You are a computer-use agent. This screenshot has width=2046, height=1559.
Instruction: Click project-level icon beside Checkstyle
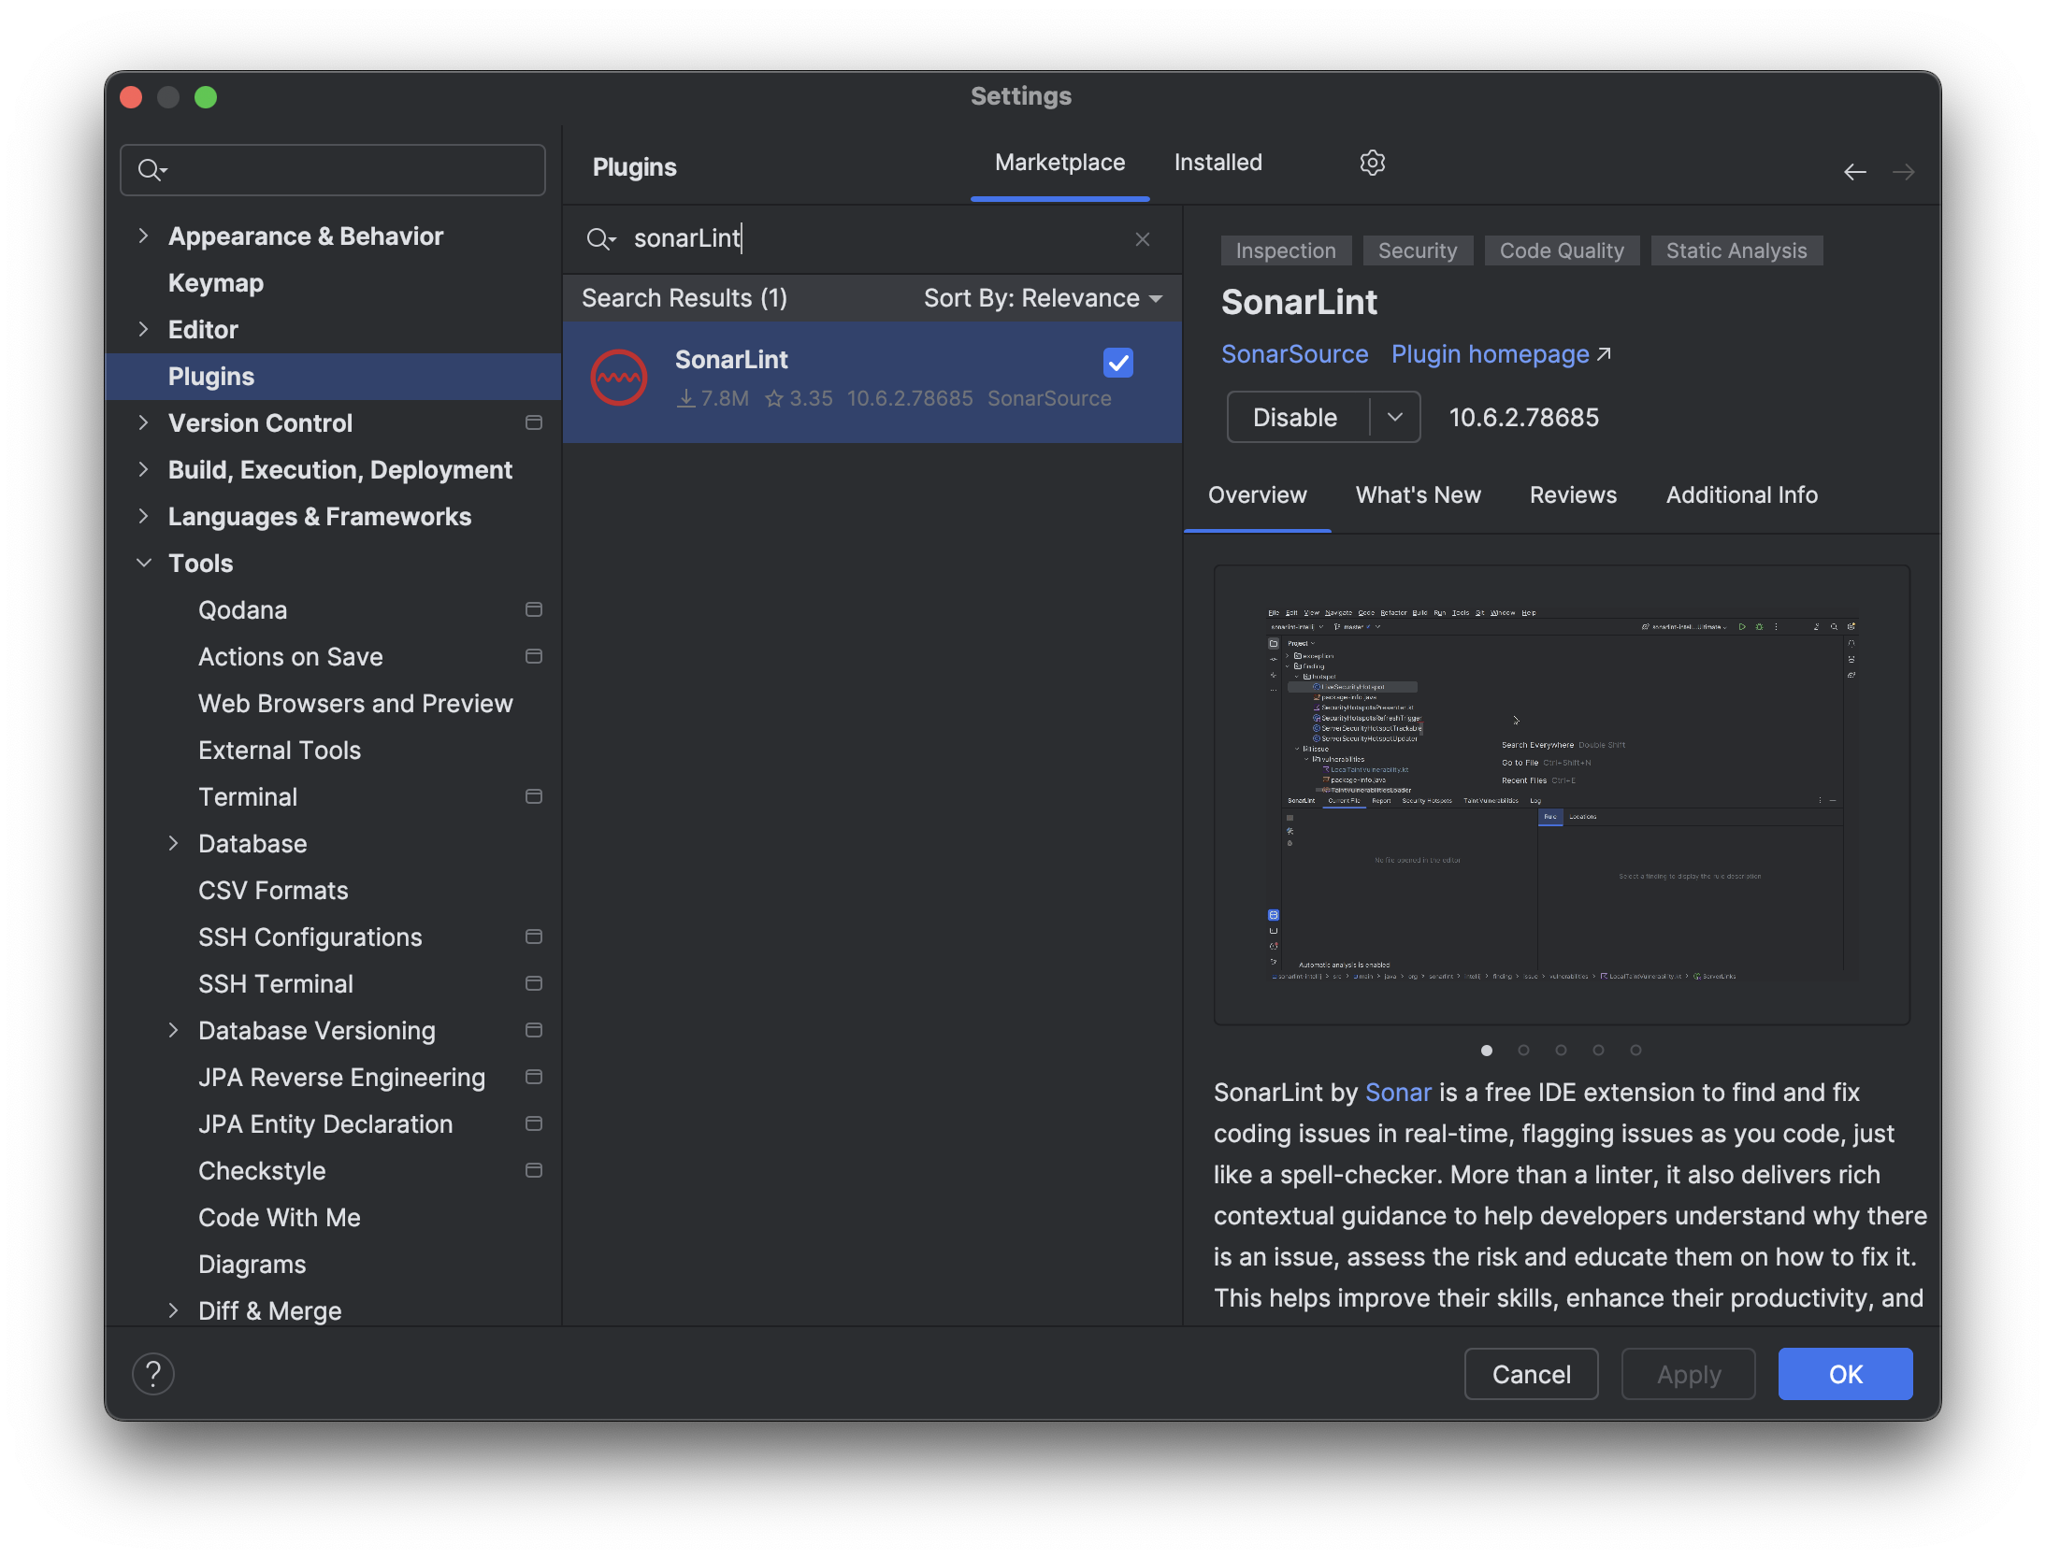534,1170
